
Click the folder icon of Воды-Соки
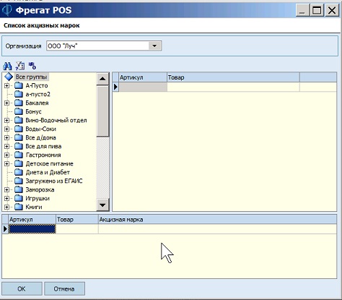19,129
